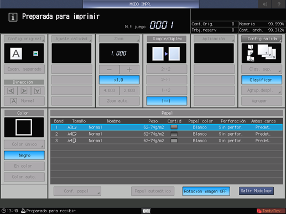Click the Preparada para recibir printer icon
The image size is (286, 214).
pos(23,211)
